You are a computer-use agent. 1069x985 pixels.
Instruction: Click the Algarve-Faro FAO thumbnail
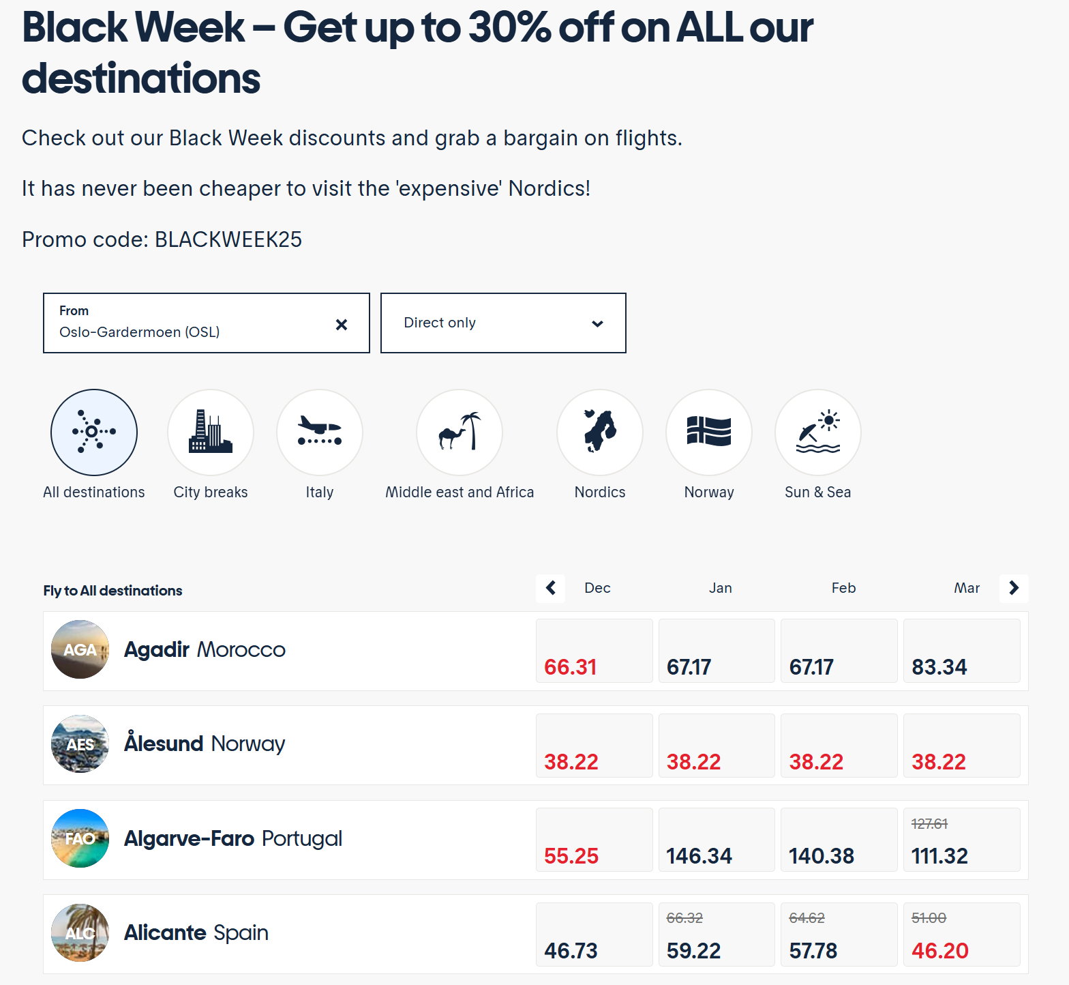(80, 838)
